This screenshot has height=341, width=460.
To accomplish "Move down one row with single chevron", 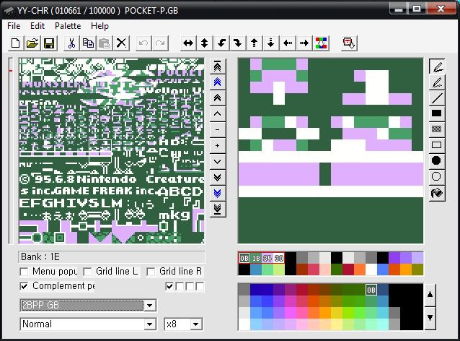I will tap(218, 161).
